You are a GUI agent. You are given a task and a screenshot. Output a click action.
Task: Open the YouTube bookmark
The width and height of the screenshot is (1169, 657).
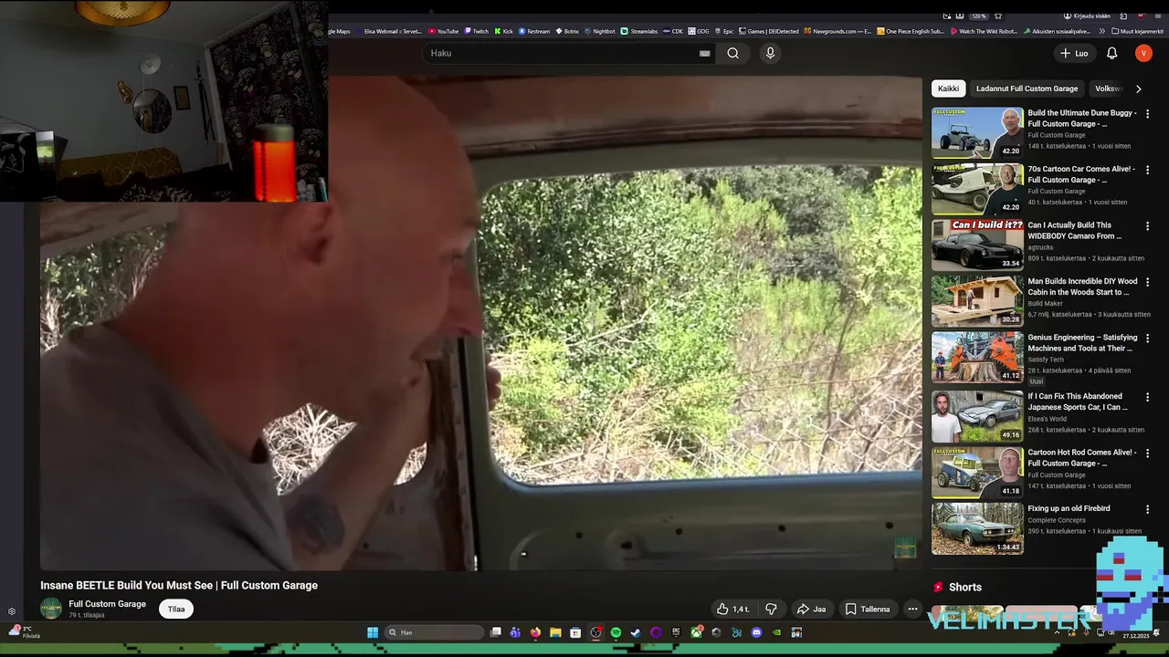click(443, 31)
